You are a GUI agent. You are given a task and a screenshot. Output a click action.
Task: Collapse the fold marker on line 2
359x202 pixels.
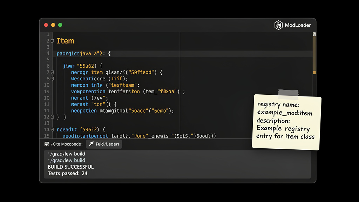click(x=52, y=41)
